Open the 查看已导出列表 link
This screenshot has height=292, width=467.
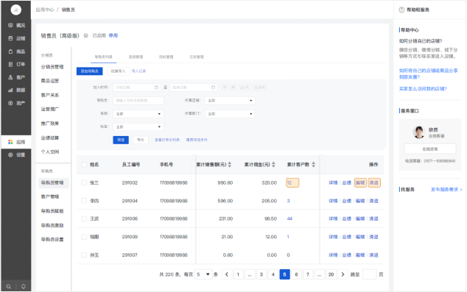(x=167, y=140)
